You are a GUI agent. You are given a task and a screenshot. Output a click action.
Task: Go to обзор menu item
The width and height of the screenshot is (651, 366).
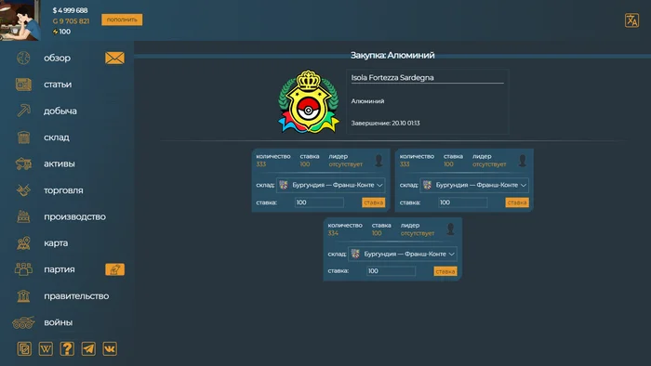pos(57,58)
